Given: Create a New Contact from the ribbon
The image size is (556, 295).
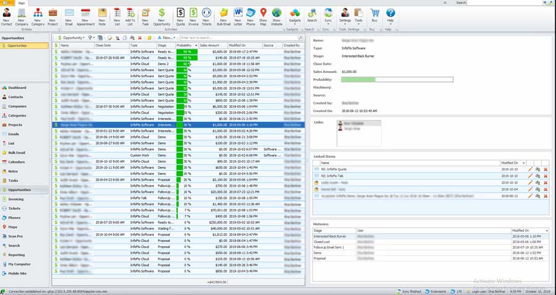Looking at the screenshot, I should pos(6,17).
